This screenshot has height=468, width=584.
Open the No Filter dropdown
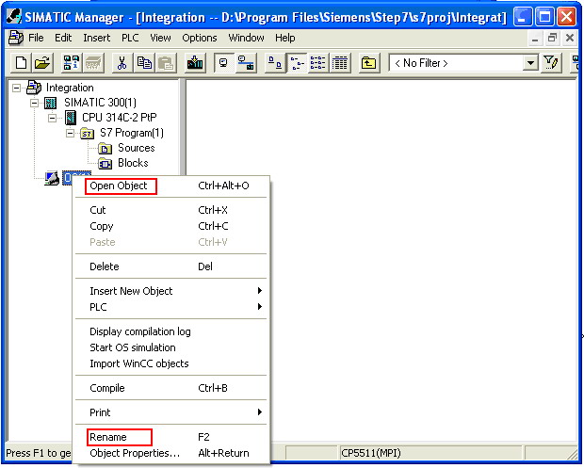coord(529,62)
